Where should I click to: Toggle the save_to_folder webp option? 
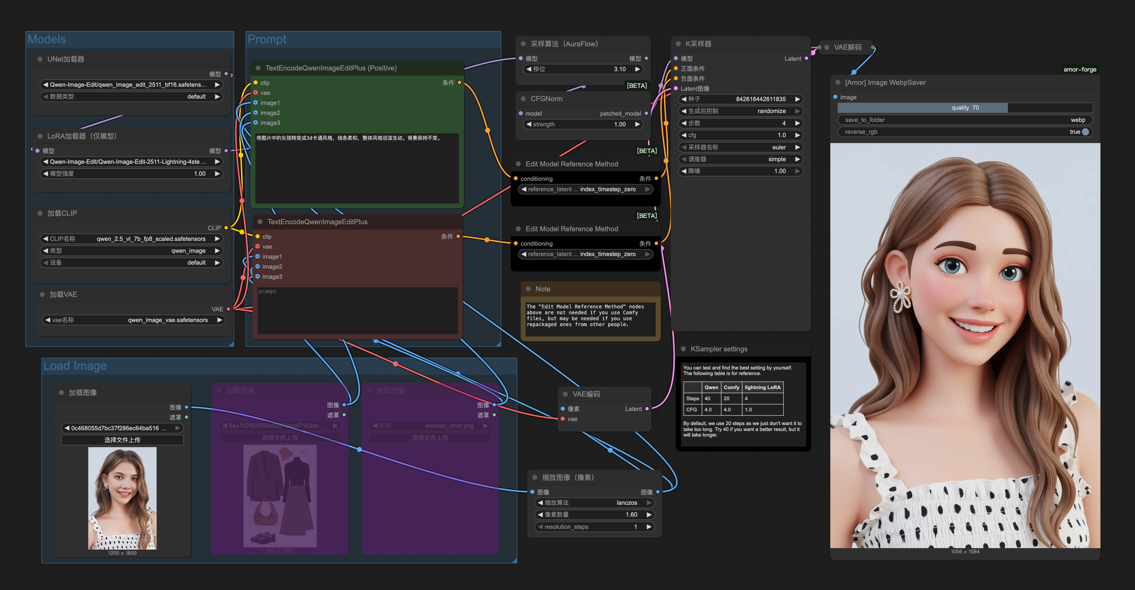[965, 120]
